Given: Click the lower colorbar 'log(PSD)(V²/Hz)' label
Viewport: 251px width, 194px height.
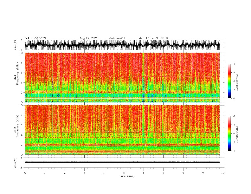Looking at the screenshot, I should 237,135.
